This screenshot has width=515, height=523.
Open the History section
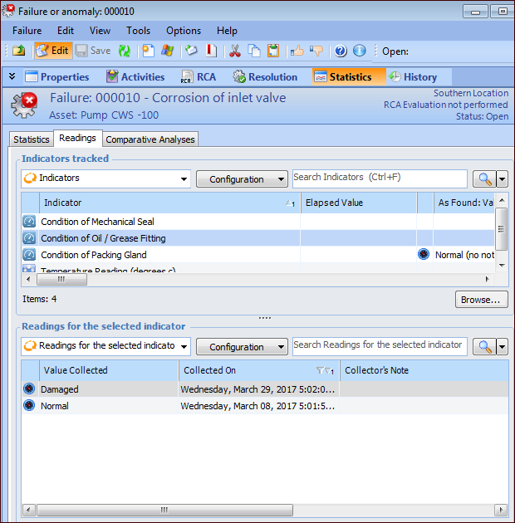413,76
